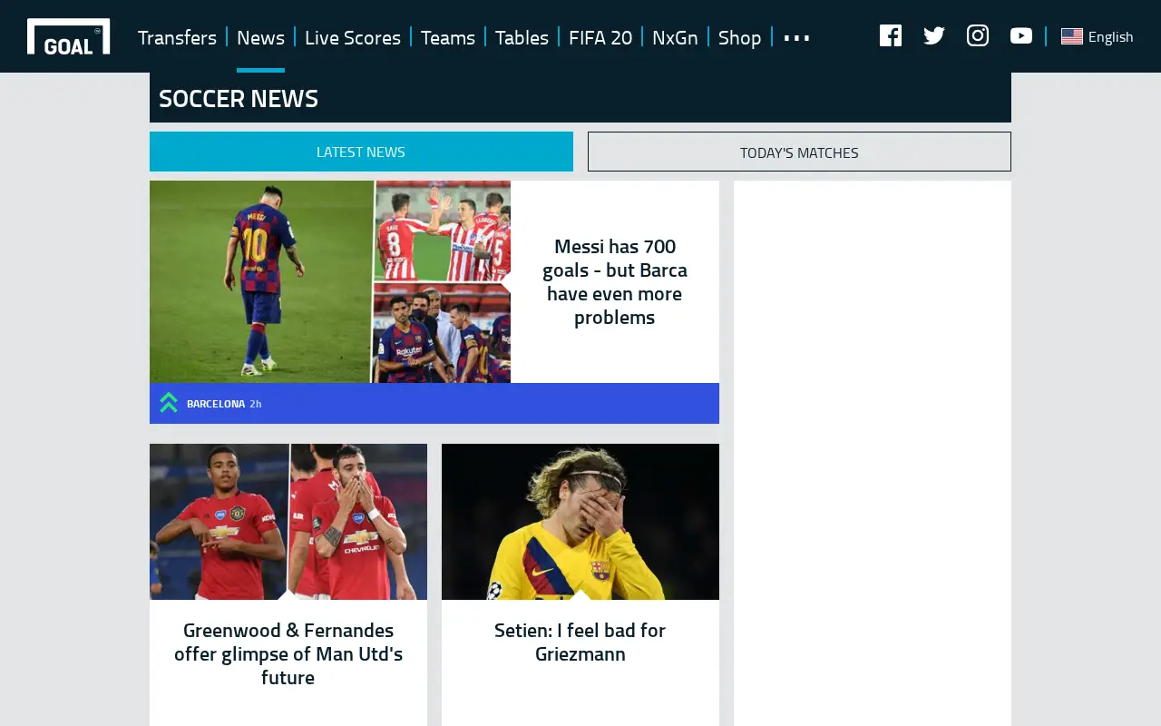Image resolution: width=1161 pixels, height=726 pixels.
Task: Click the Man Utd players thumbnail
Action: (x=288, y=522)
